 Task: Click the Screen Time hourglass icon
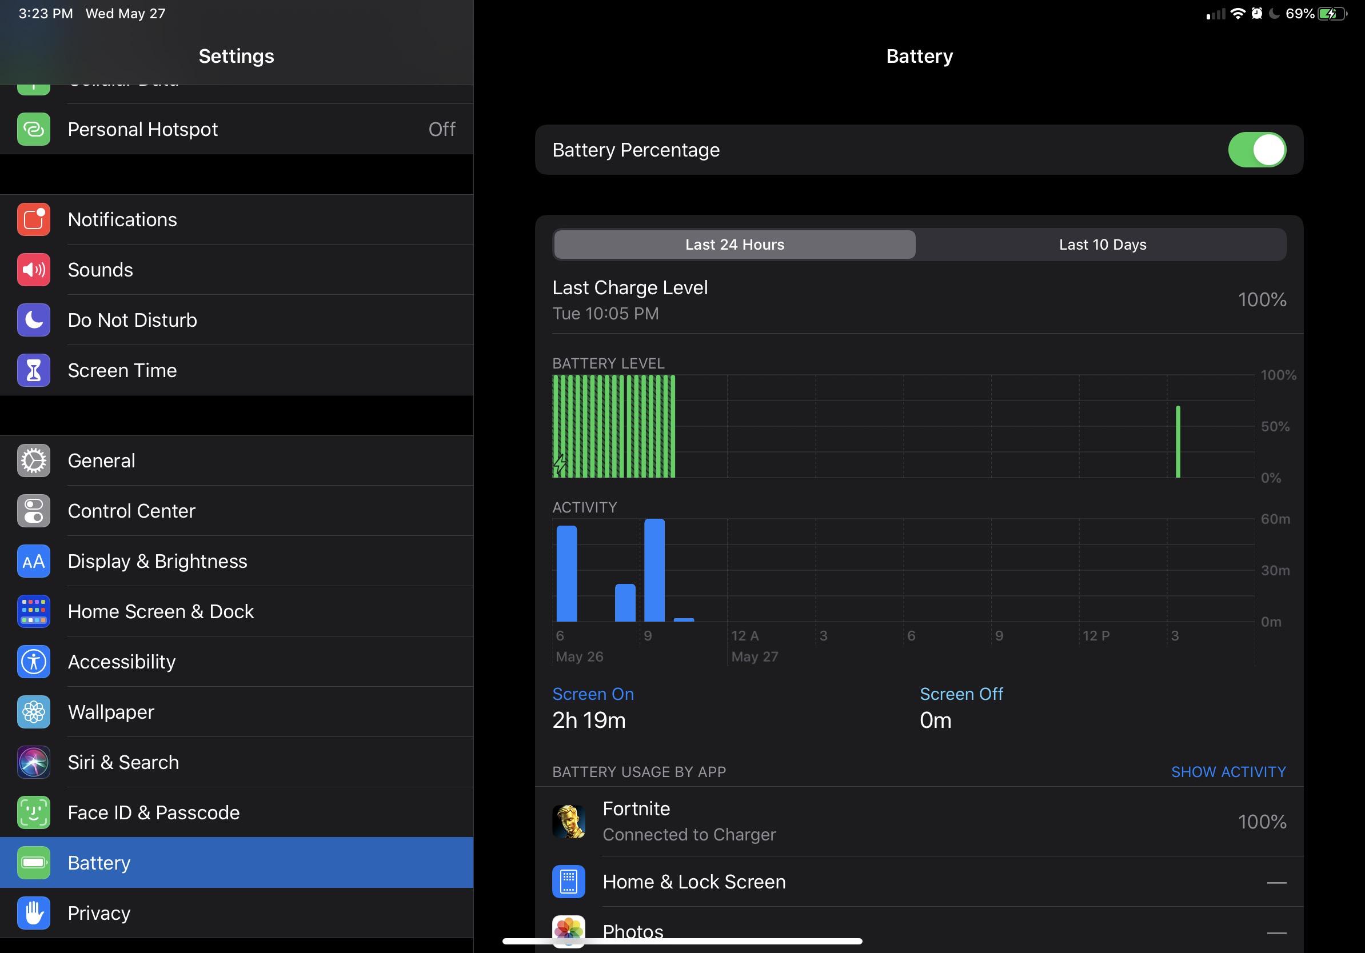click(33, 370)
